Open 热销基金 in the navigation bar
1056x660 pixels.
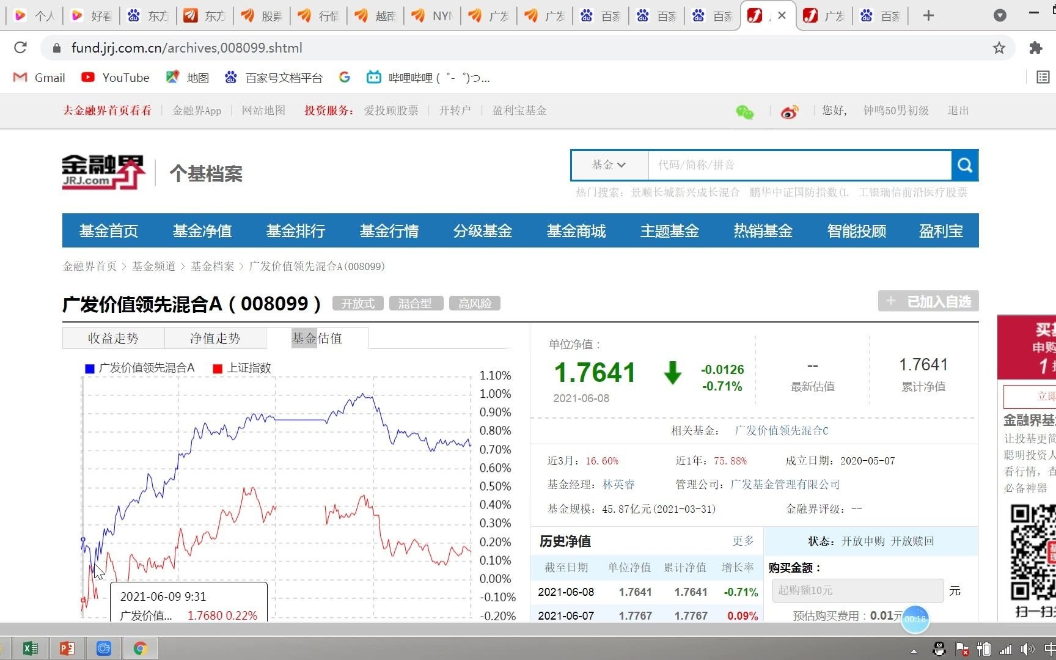point(763,231)
